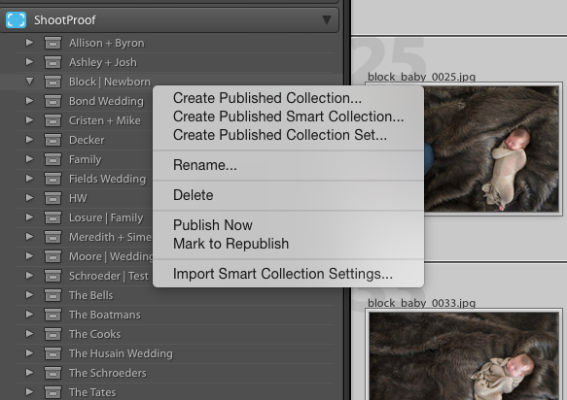The image size is (567, 400).
Task: Click the Decker collection set box icon
Action: click(x=53, y=140)
